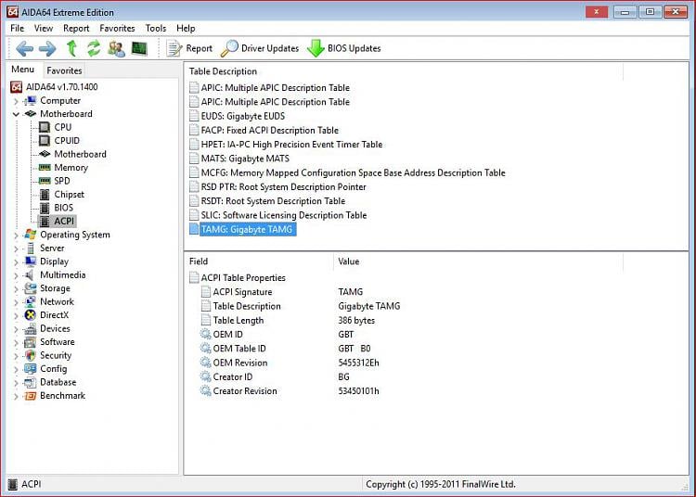The width and height of the screenshot is (696, 497).
Task: Select HPET High Precision Event Timer row
Action: (291, 145)
